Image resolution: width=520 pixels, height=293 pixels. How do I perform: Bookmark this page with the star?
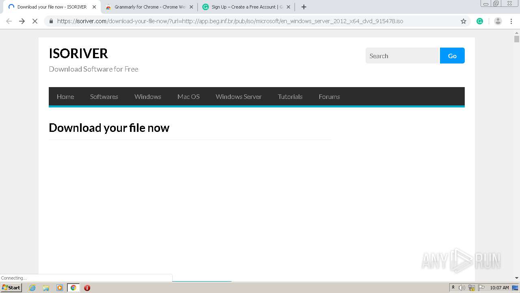[x=464, y=21]
